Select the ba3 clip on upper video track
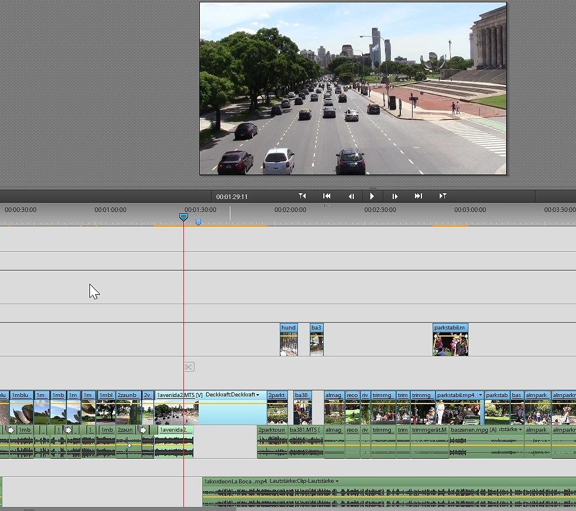576x511 pixels. (317, 339)
